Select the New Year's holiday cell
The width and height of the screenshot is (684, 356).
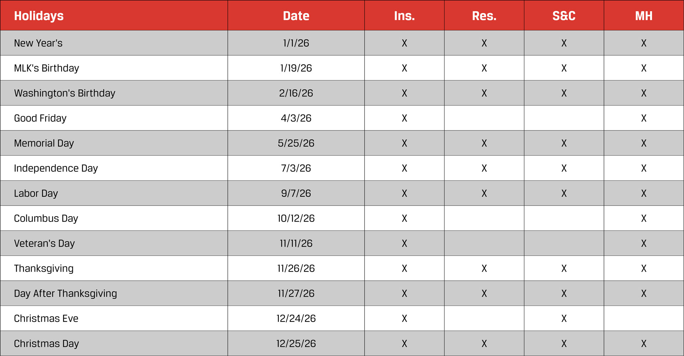point(38,43)
